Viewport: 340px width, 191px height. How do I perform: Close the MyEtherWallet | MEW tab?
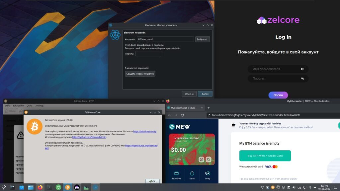point(202,108)
